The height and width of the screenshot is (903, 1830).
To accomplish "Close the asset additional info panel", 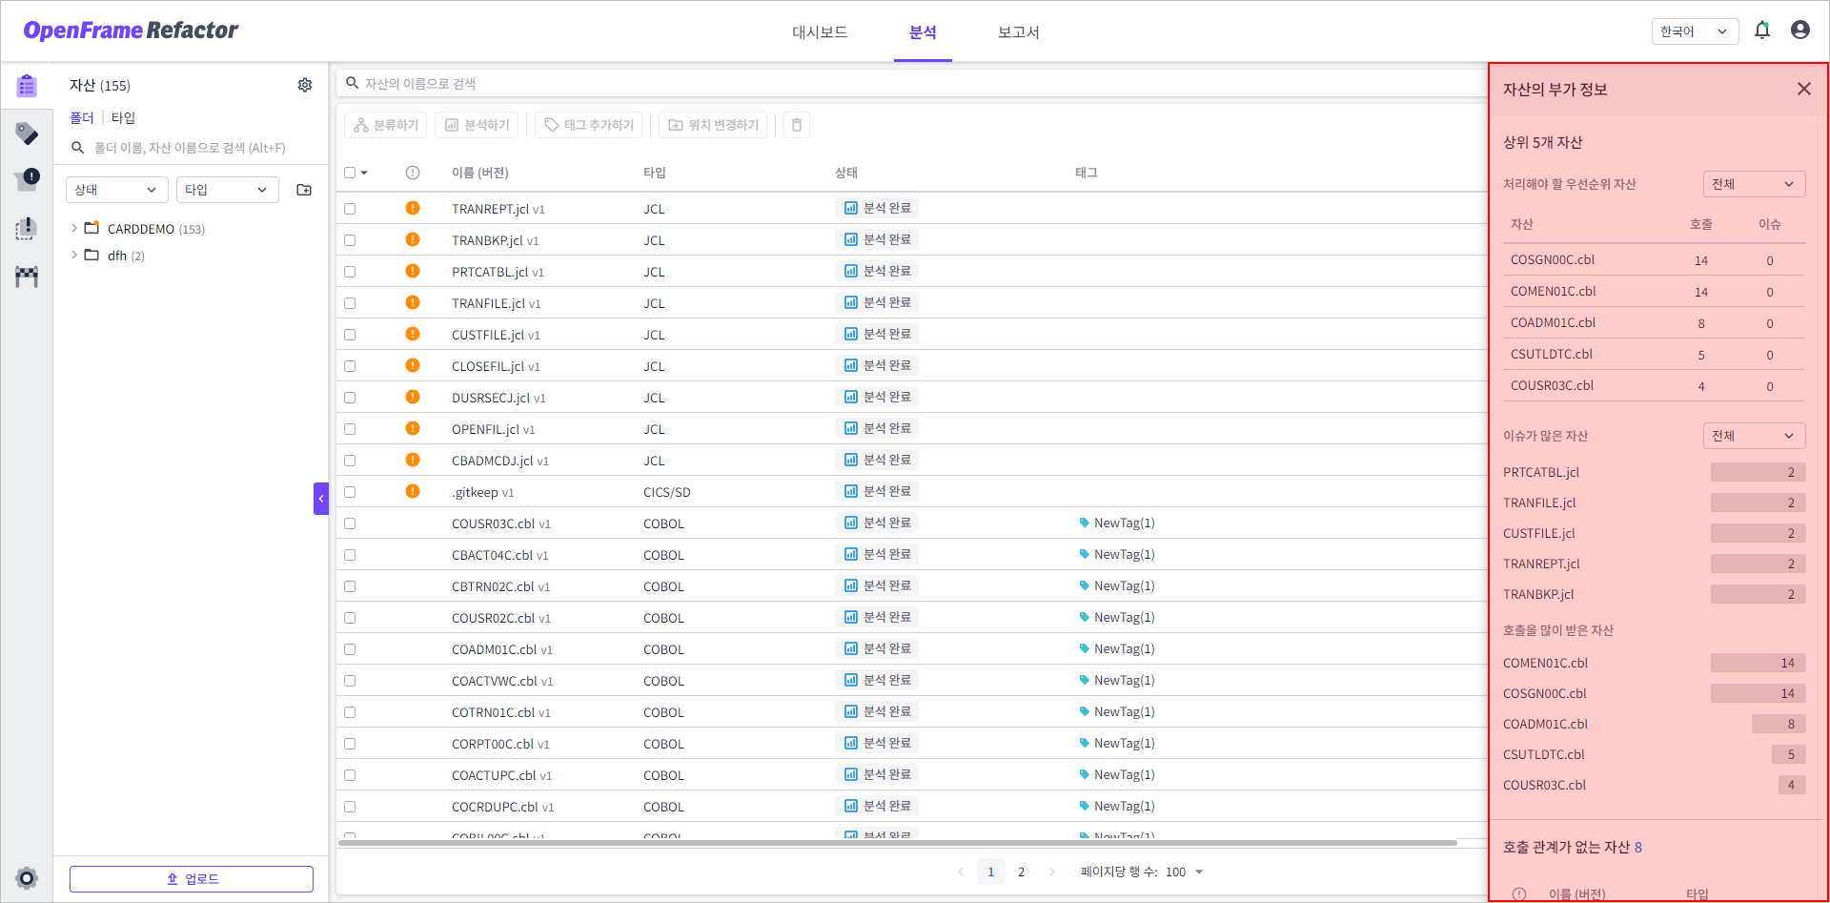I will click(x=1804, y=89).
